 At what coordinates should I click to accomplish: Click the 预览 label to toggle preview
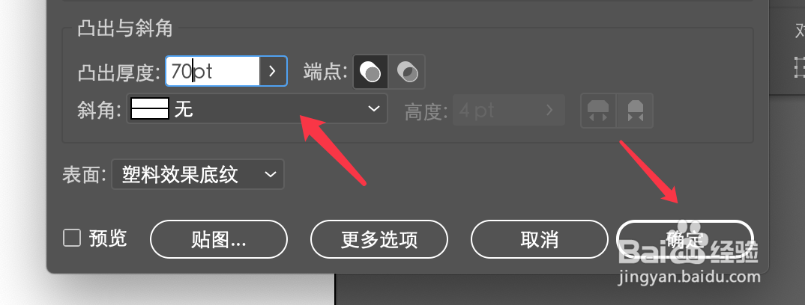pyautogui.click(x=108, y=238)
